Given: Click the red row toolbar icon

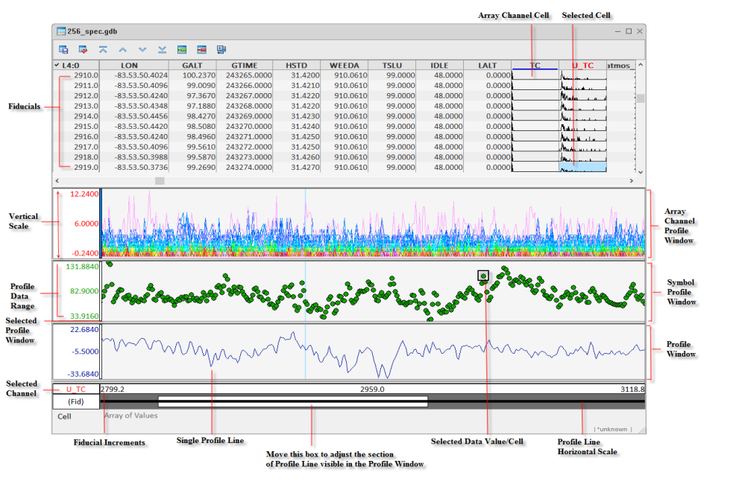Looking at the screenshot, I should point(201,50).
